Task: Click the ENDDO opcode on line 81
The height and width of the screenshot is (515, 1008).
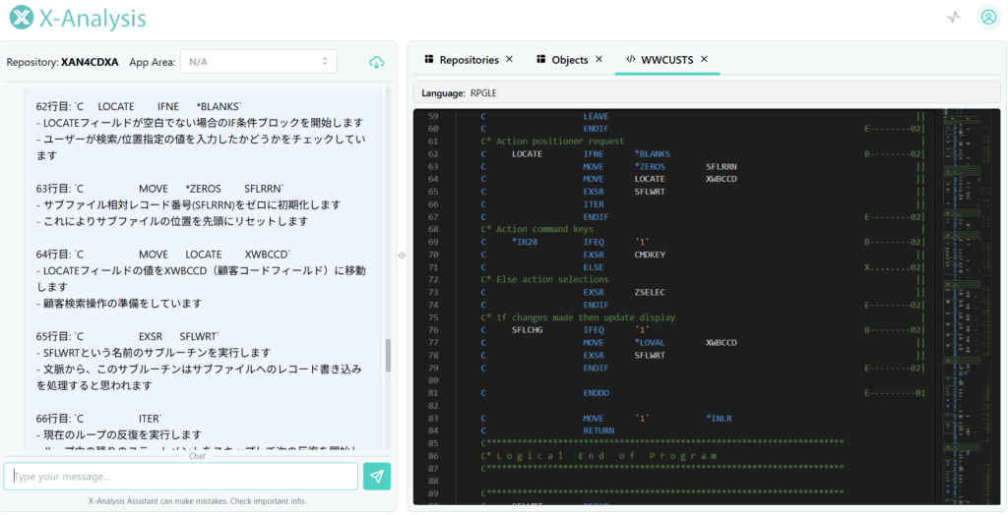Action: 596,393
